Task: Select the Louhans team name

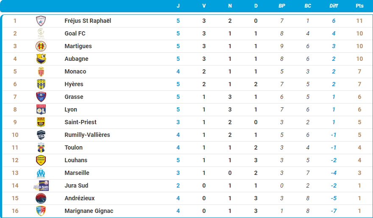Action: [x=76, y=160]
